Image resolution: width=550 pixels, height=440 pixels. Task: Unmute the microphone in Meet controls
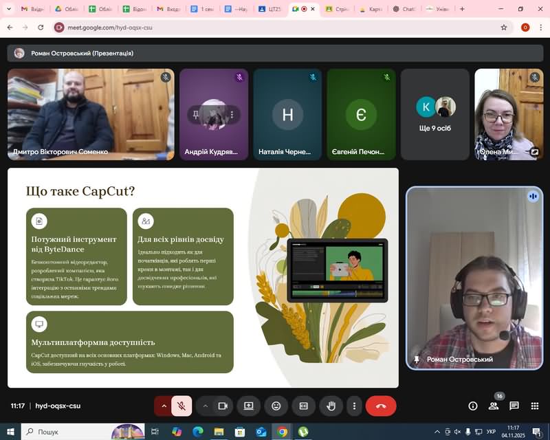[181, 406]
